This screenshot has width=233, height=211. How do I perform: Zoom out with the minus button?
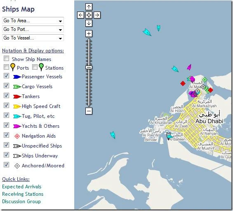tap(89, 111)
